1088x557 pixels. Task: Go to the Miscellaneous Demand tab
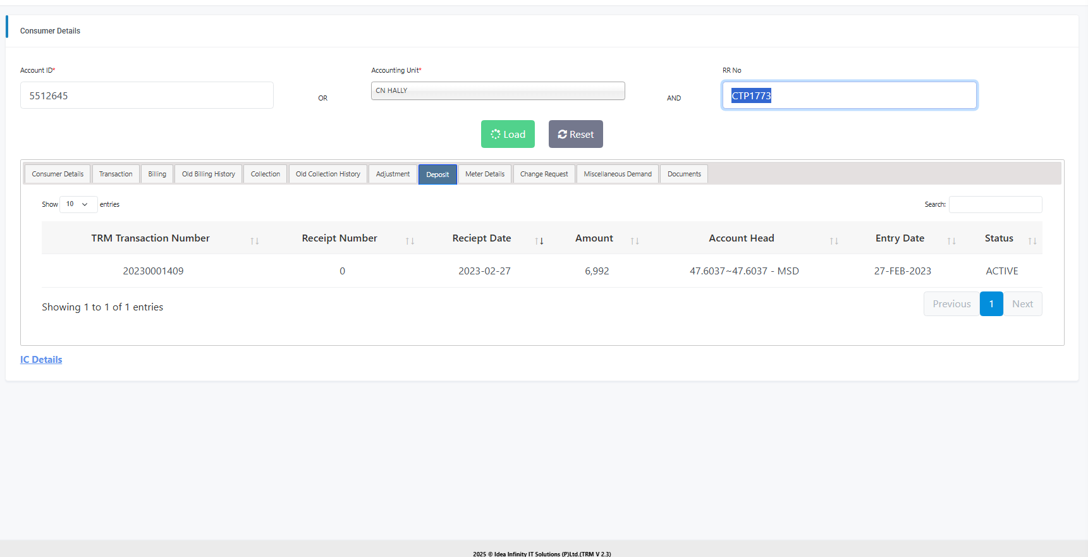coord(617,174)
